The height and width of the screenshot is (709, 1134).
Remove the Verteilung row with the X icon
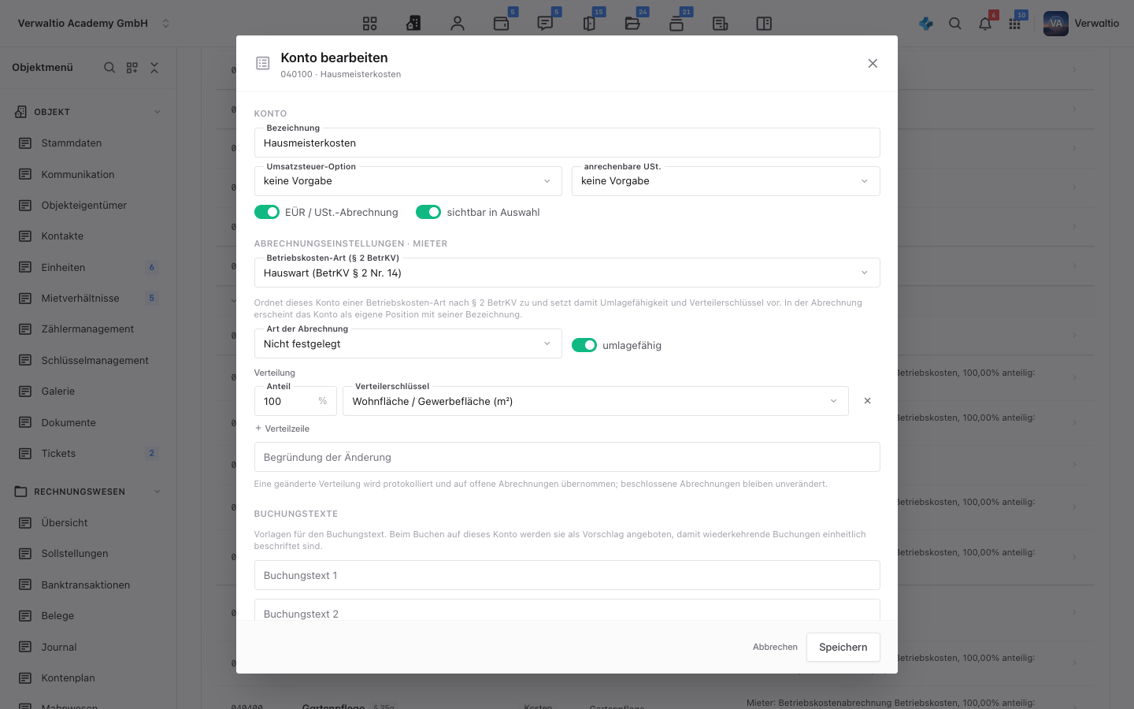(868, 401)
